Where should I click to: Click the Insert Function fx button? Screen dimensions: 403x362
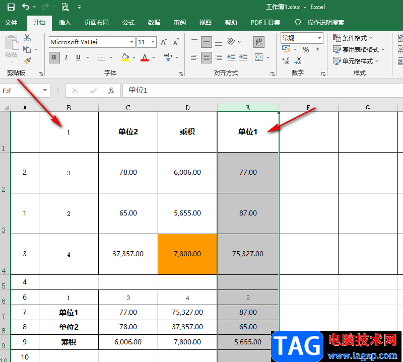coord(111,91)
